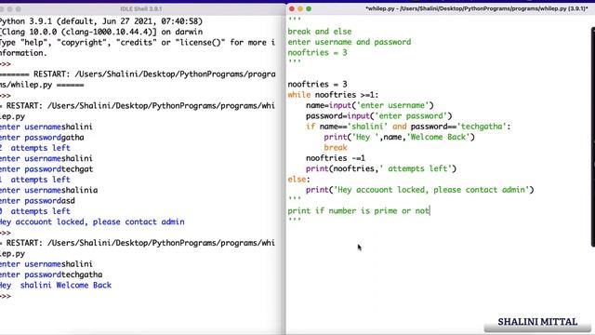Image resolution: width=595 pixels, height=335 pixels.
Task: Maximize the whilep.py editor window
Action: (x=309, y=8)
